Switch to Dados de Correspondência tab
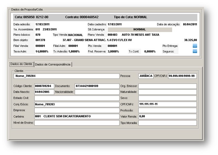 point(53,65)
